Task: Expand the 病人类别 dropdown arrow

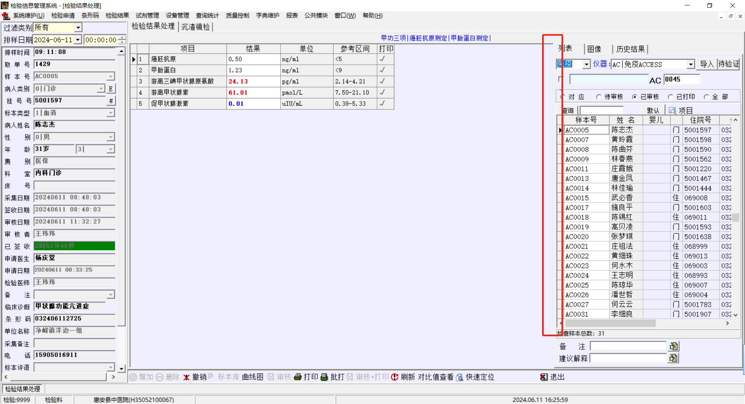Action: 101,89
